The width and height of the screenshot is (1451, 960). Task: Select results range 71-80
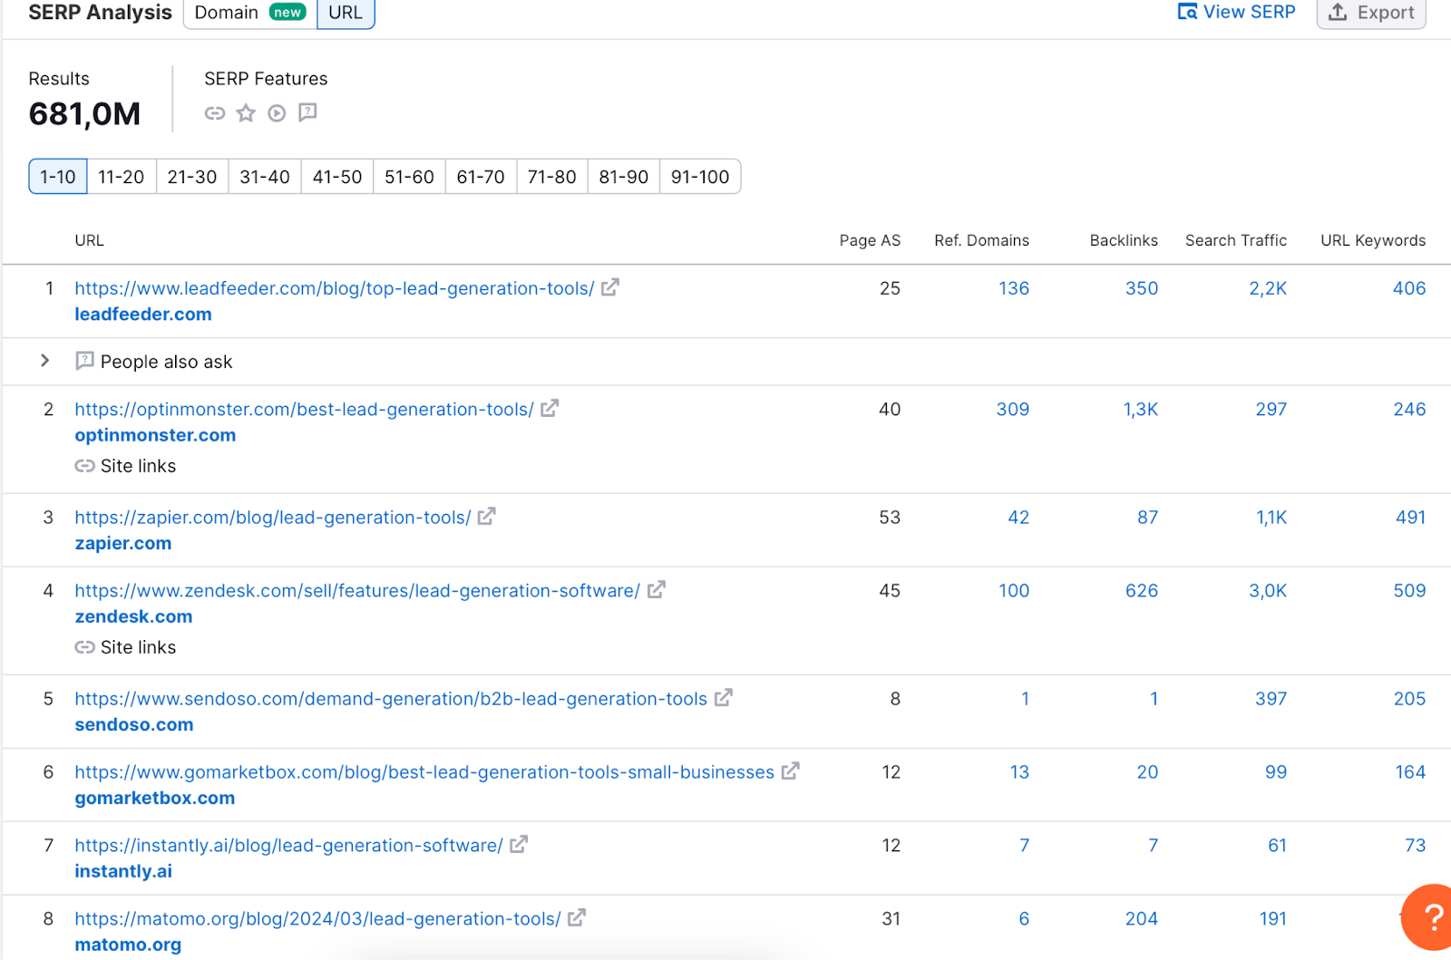(x=552, y=177)
